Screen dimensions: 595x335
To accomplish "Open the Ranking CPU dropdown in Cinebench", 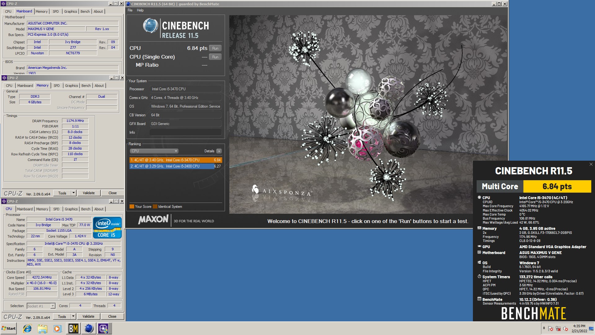I will pyautogui.click(x=154, y=151).
